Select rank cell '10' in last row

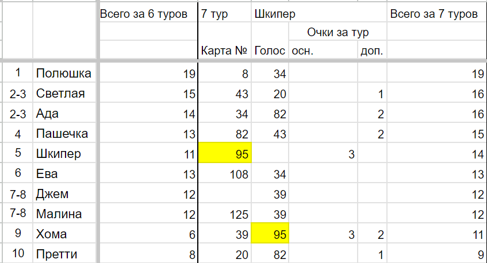[x=18, y=253]
